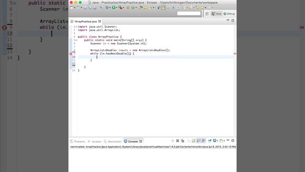Click the Debug bug toolbar icon
The width and height of the screenshot is (305, 172).
(107, 8)
